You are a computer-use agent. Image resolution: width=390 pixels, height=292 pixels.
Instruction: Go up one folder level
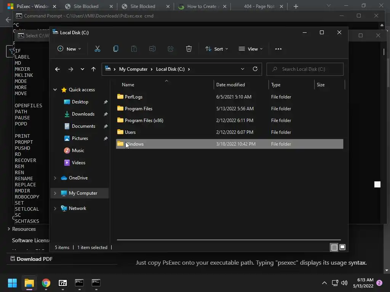(93, 69)
